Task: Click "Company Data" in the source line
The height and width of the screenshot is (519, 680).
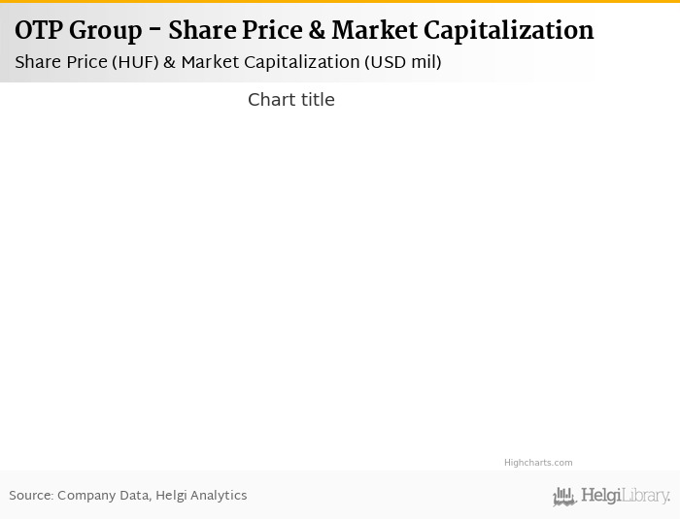Action: pos(102,496)
